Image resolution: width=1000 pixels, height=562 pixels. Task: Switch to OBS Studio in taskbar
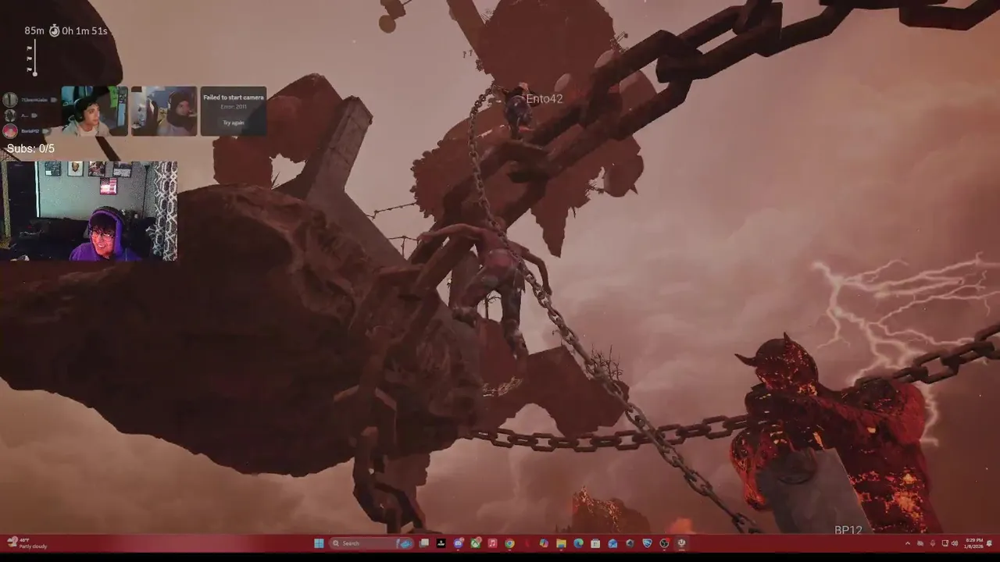tap(665, 543)
